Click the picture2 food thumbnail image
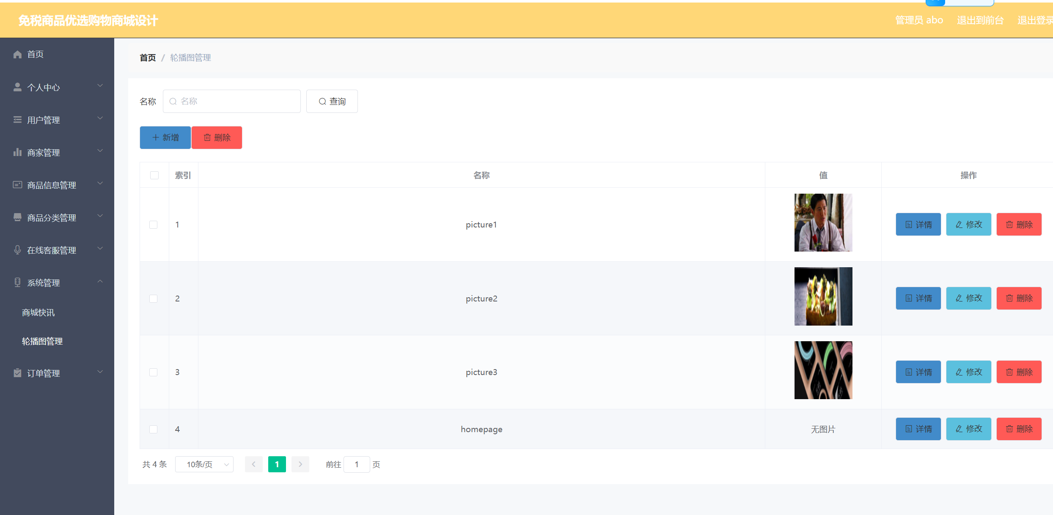 [x=823, y=296]
